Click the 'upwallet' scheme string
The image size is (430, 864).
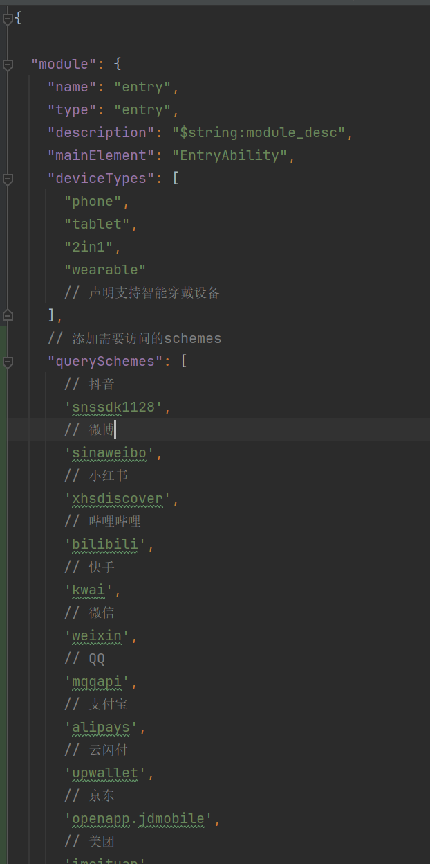point(105,773)
